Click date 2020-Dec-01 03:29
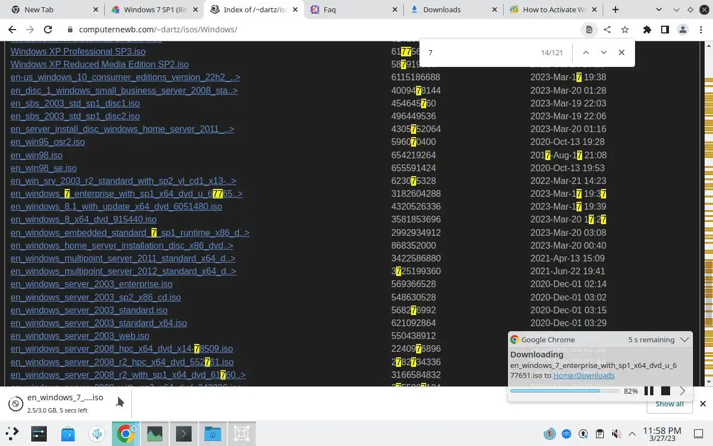 pos(567,323)
